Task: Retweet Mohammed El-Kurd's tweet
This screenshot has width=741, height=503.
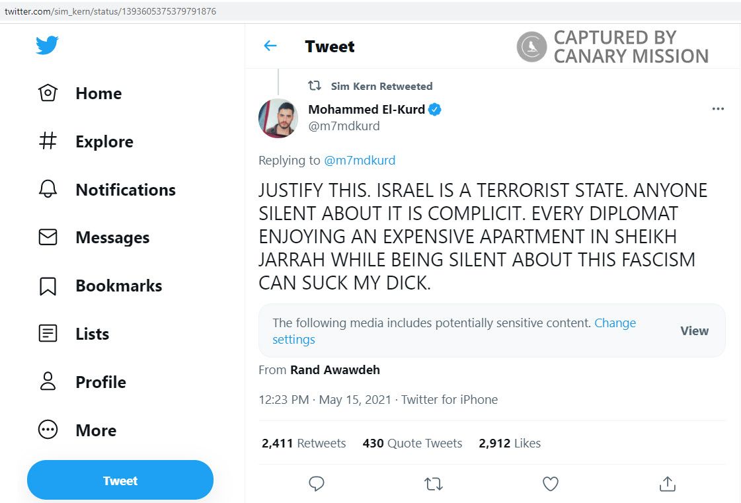Action: 434,484
